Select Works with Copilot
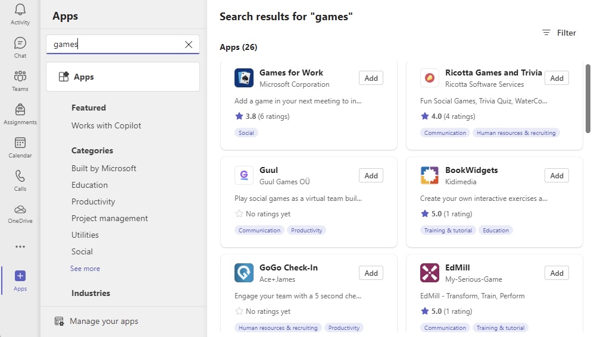Image resolution: width=594 pixels, height=337 pixels. [x=106, y=125]
